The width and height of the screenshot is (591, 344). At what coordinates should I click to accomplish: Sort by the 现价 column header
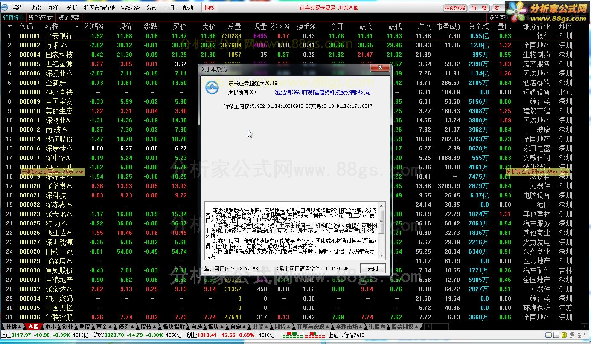point(125,26)
